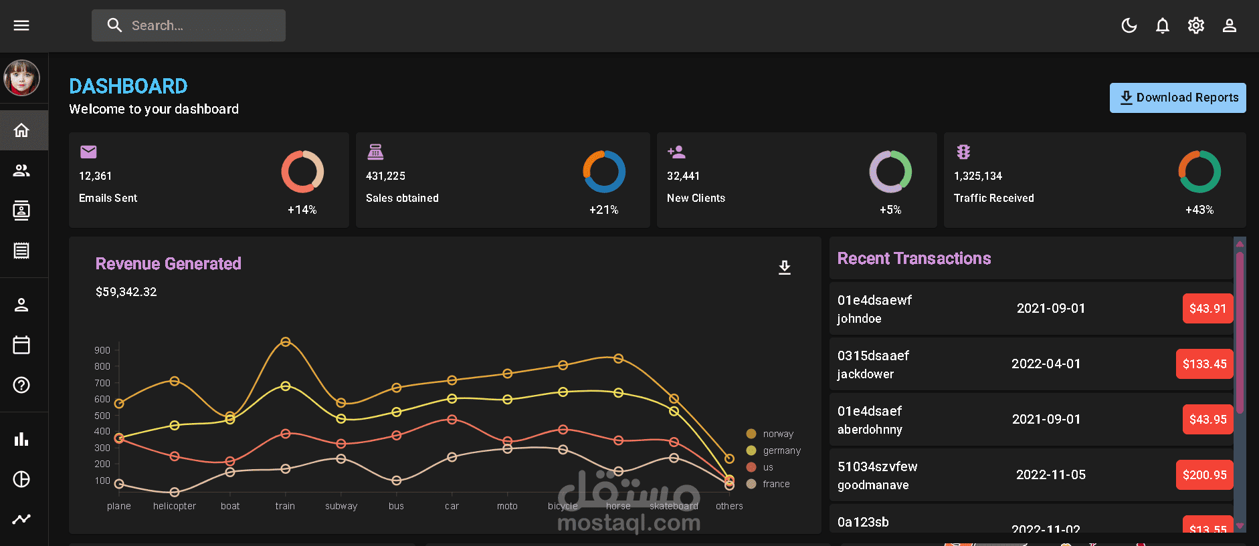Click user name aberdohnny
Viewport: 1259px width, 546px height.
(870, 430)
